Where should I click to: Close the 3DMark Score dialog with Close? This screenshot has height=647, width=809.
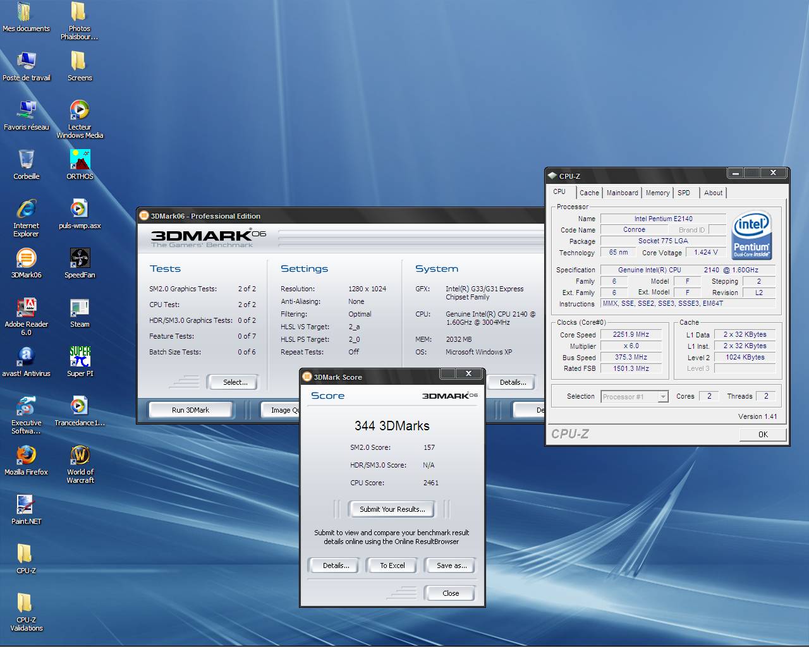pos(451,593)
